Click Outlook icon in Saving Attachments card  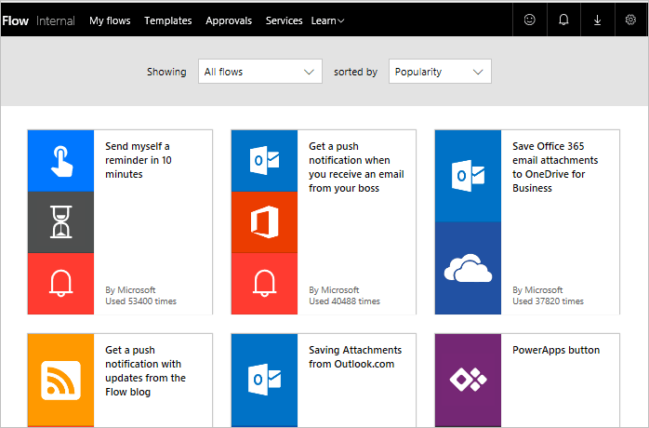tap(264, 380)
